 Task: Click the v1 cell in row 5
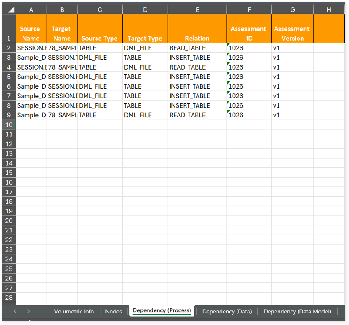click(x=292, y=77)
